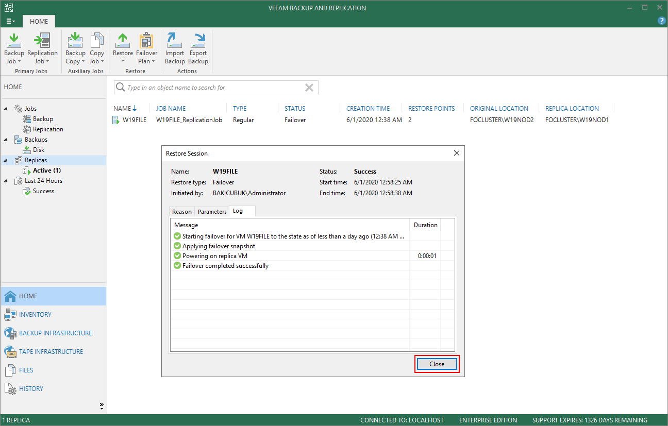668x426 pixels.
Task: Collapse the Last 24 Hours node
Action: [6, 181]
